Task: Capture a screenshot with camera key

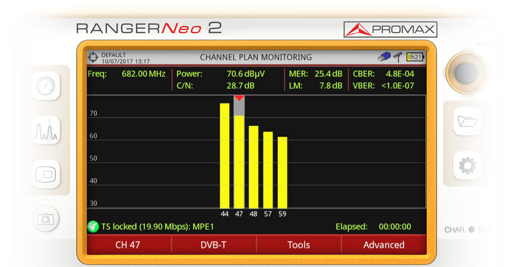Action: tap(45, 219)
